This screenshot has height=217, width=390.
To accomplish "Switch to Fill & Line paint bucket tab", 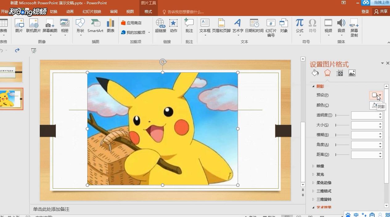I will (315, 73).
